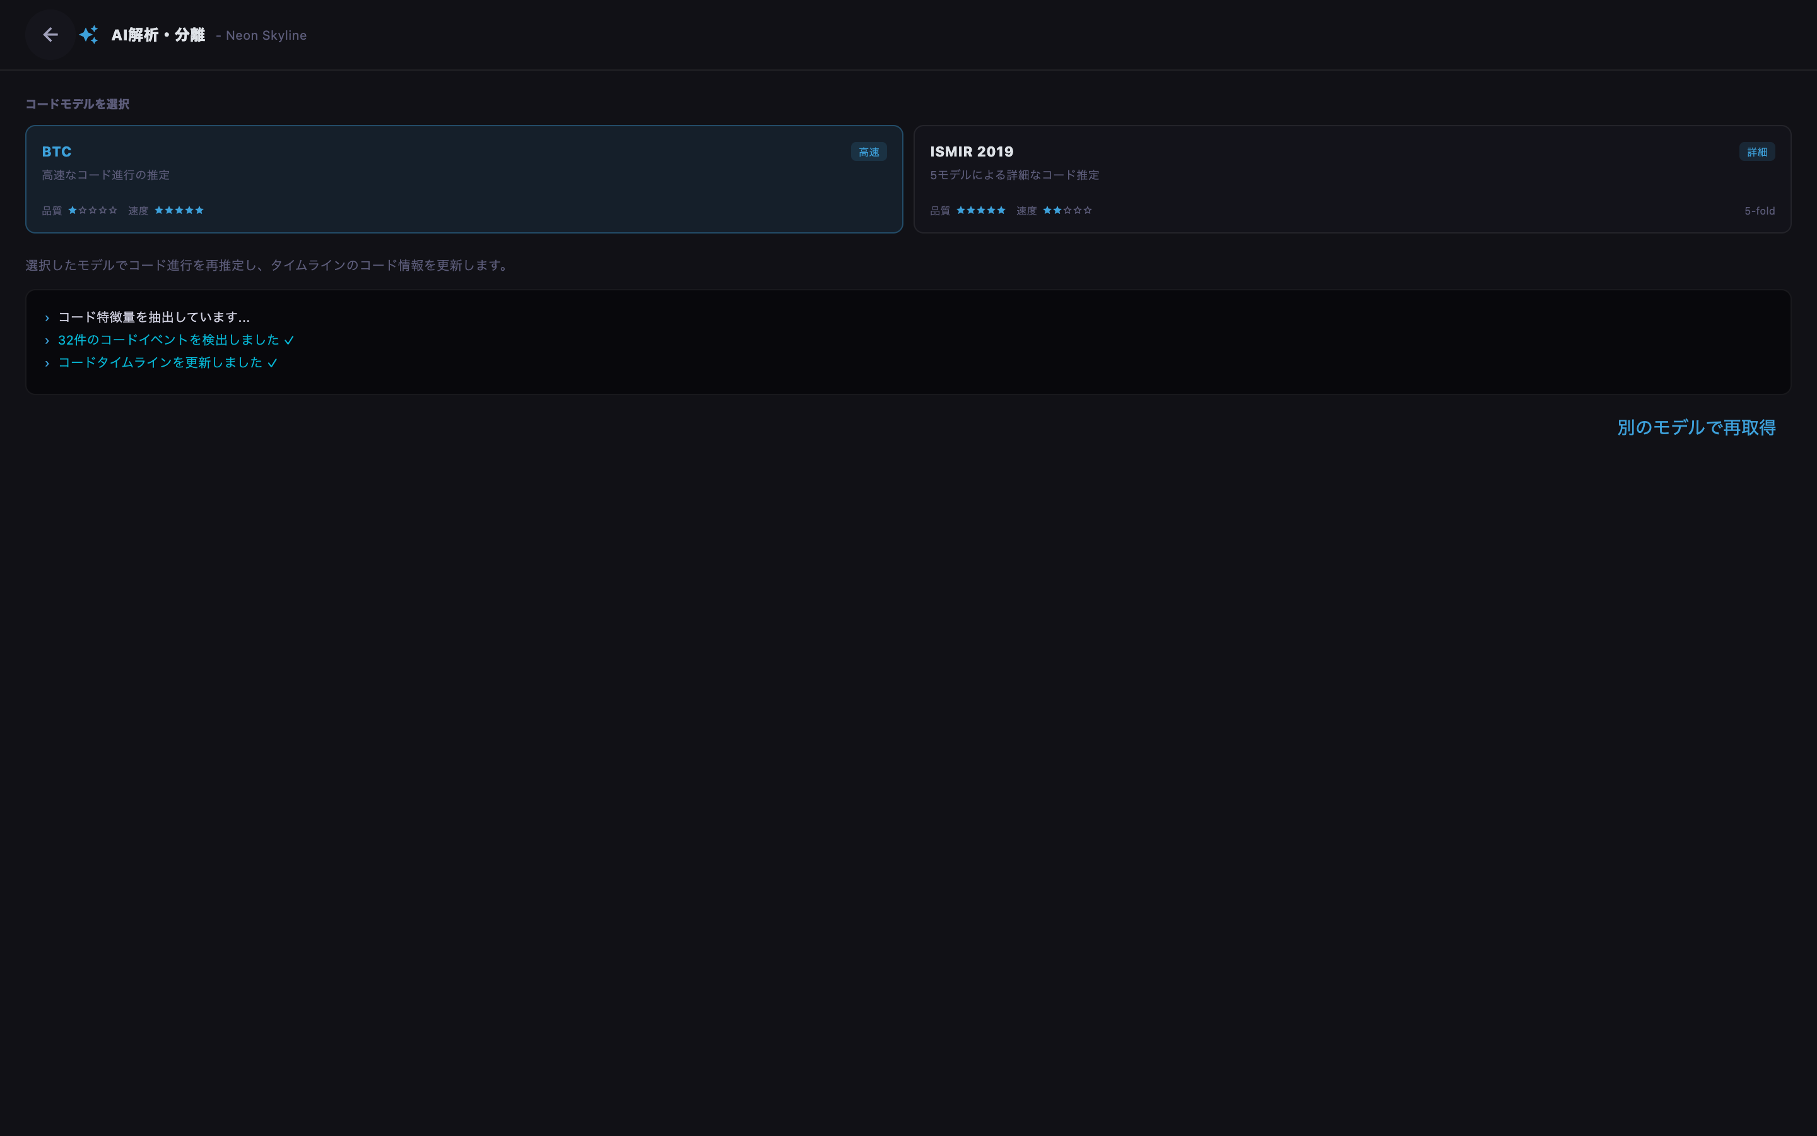Viewport: 1817px width, 1136px height.
Task: Click the Neon Skyline song name
Action: [x=266, y=35]
